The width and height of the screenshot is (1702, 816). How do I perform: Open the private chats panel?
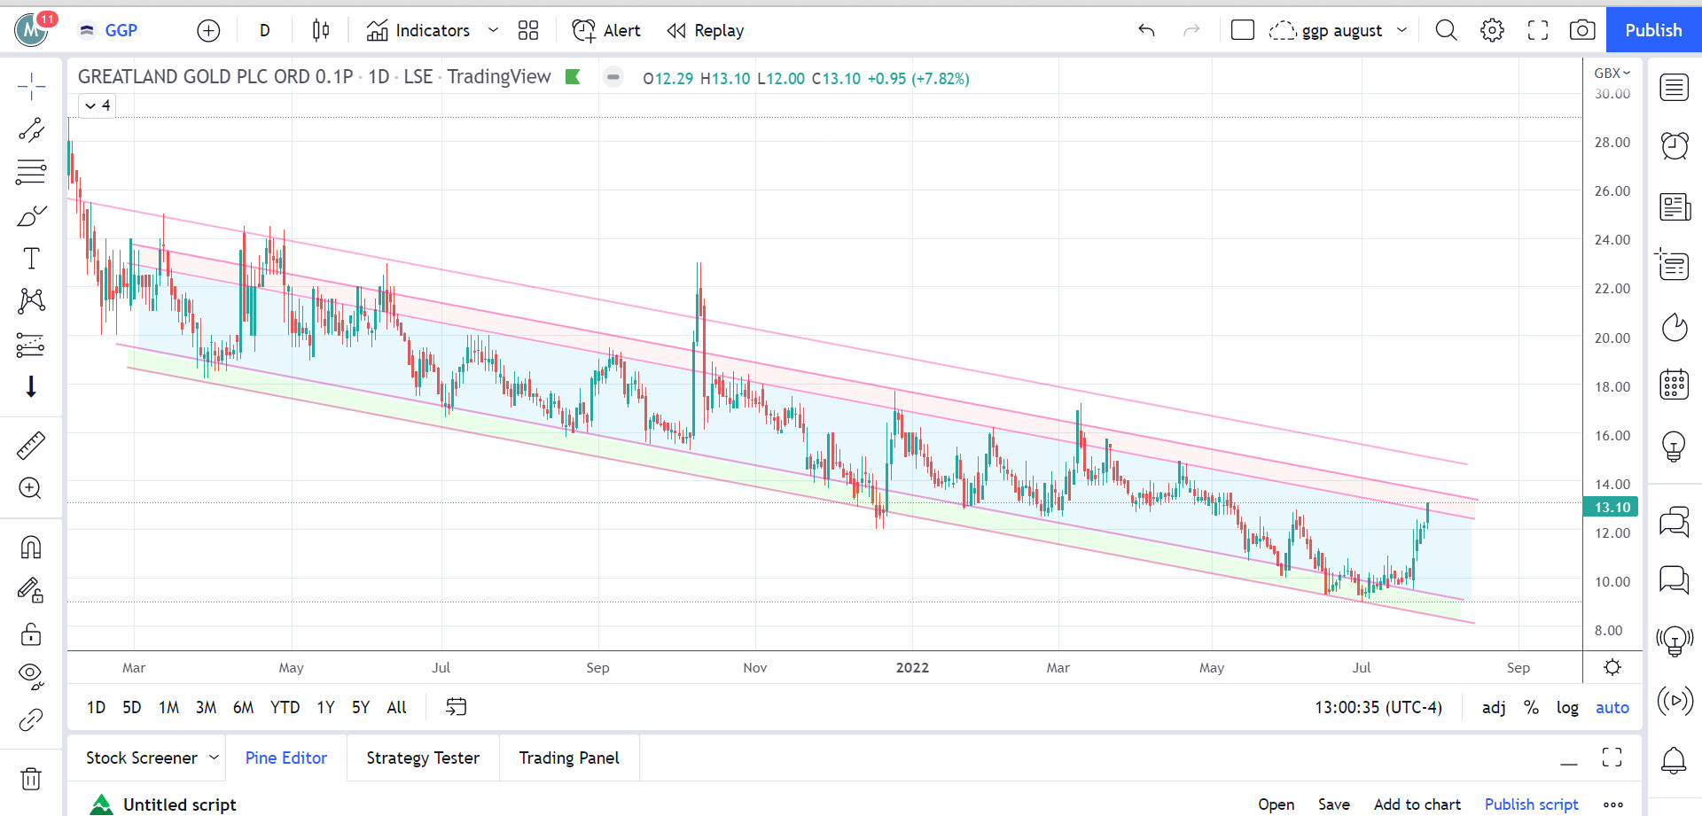coord(1675,579)
